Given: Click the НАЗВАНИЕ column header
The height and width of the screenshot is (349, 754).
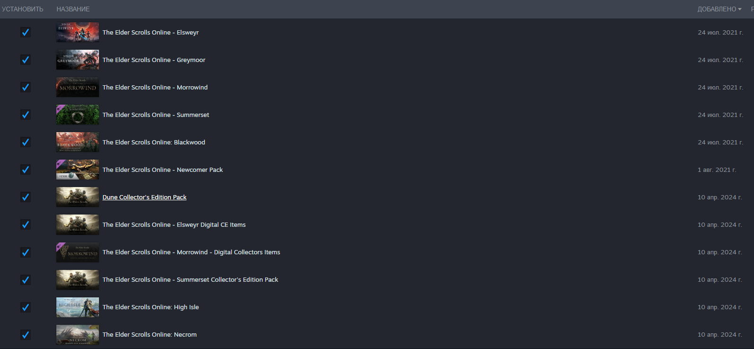Looking at the screenshot, I should (x=73, y=9).
